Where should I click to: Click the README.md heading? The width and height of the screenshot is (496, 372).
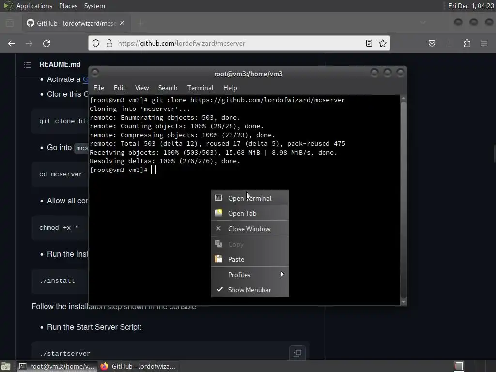point(60,64)
